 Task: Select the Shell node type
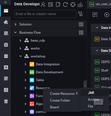[x=101, y=70]
